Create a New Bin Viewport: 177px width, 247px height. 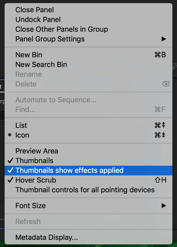(29, 55)
